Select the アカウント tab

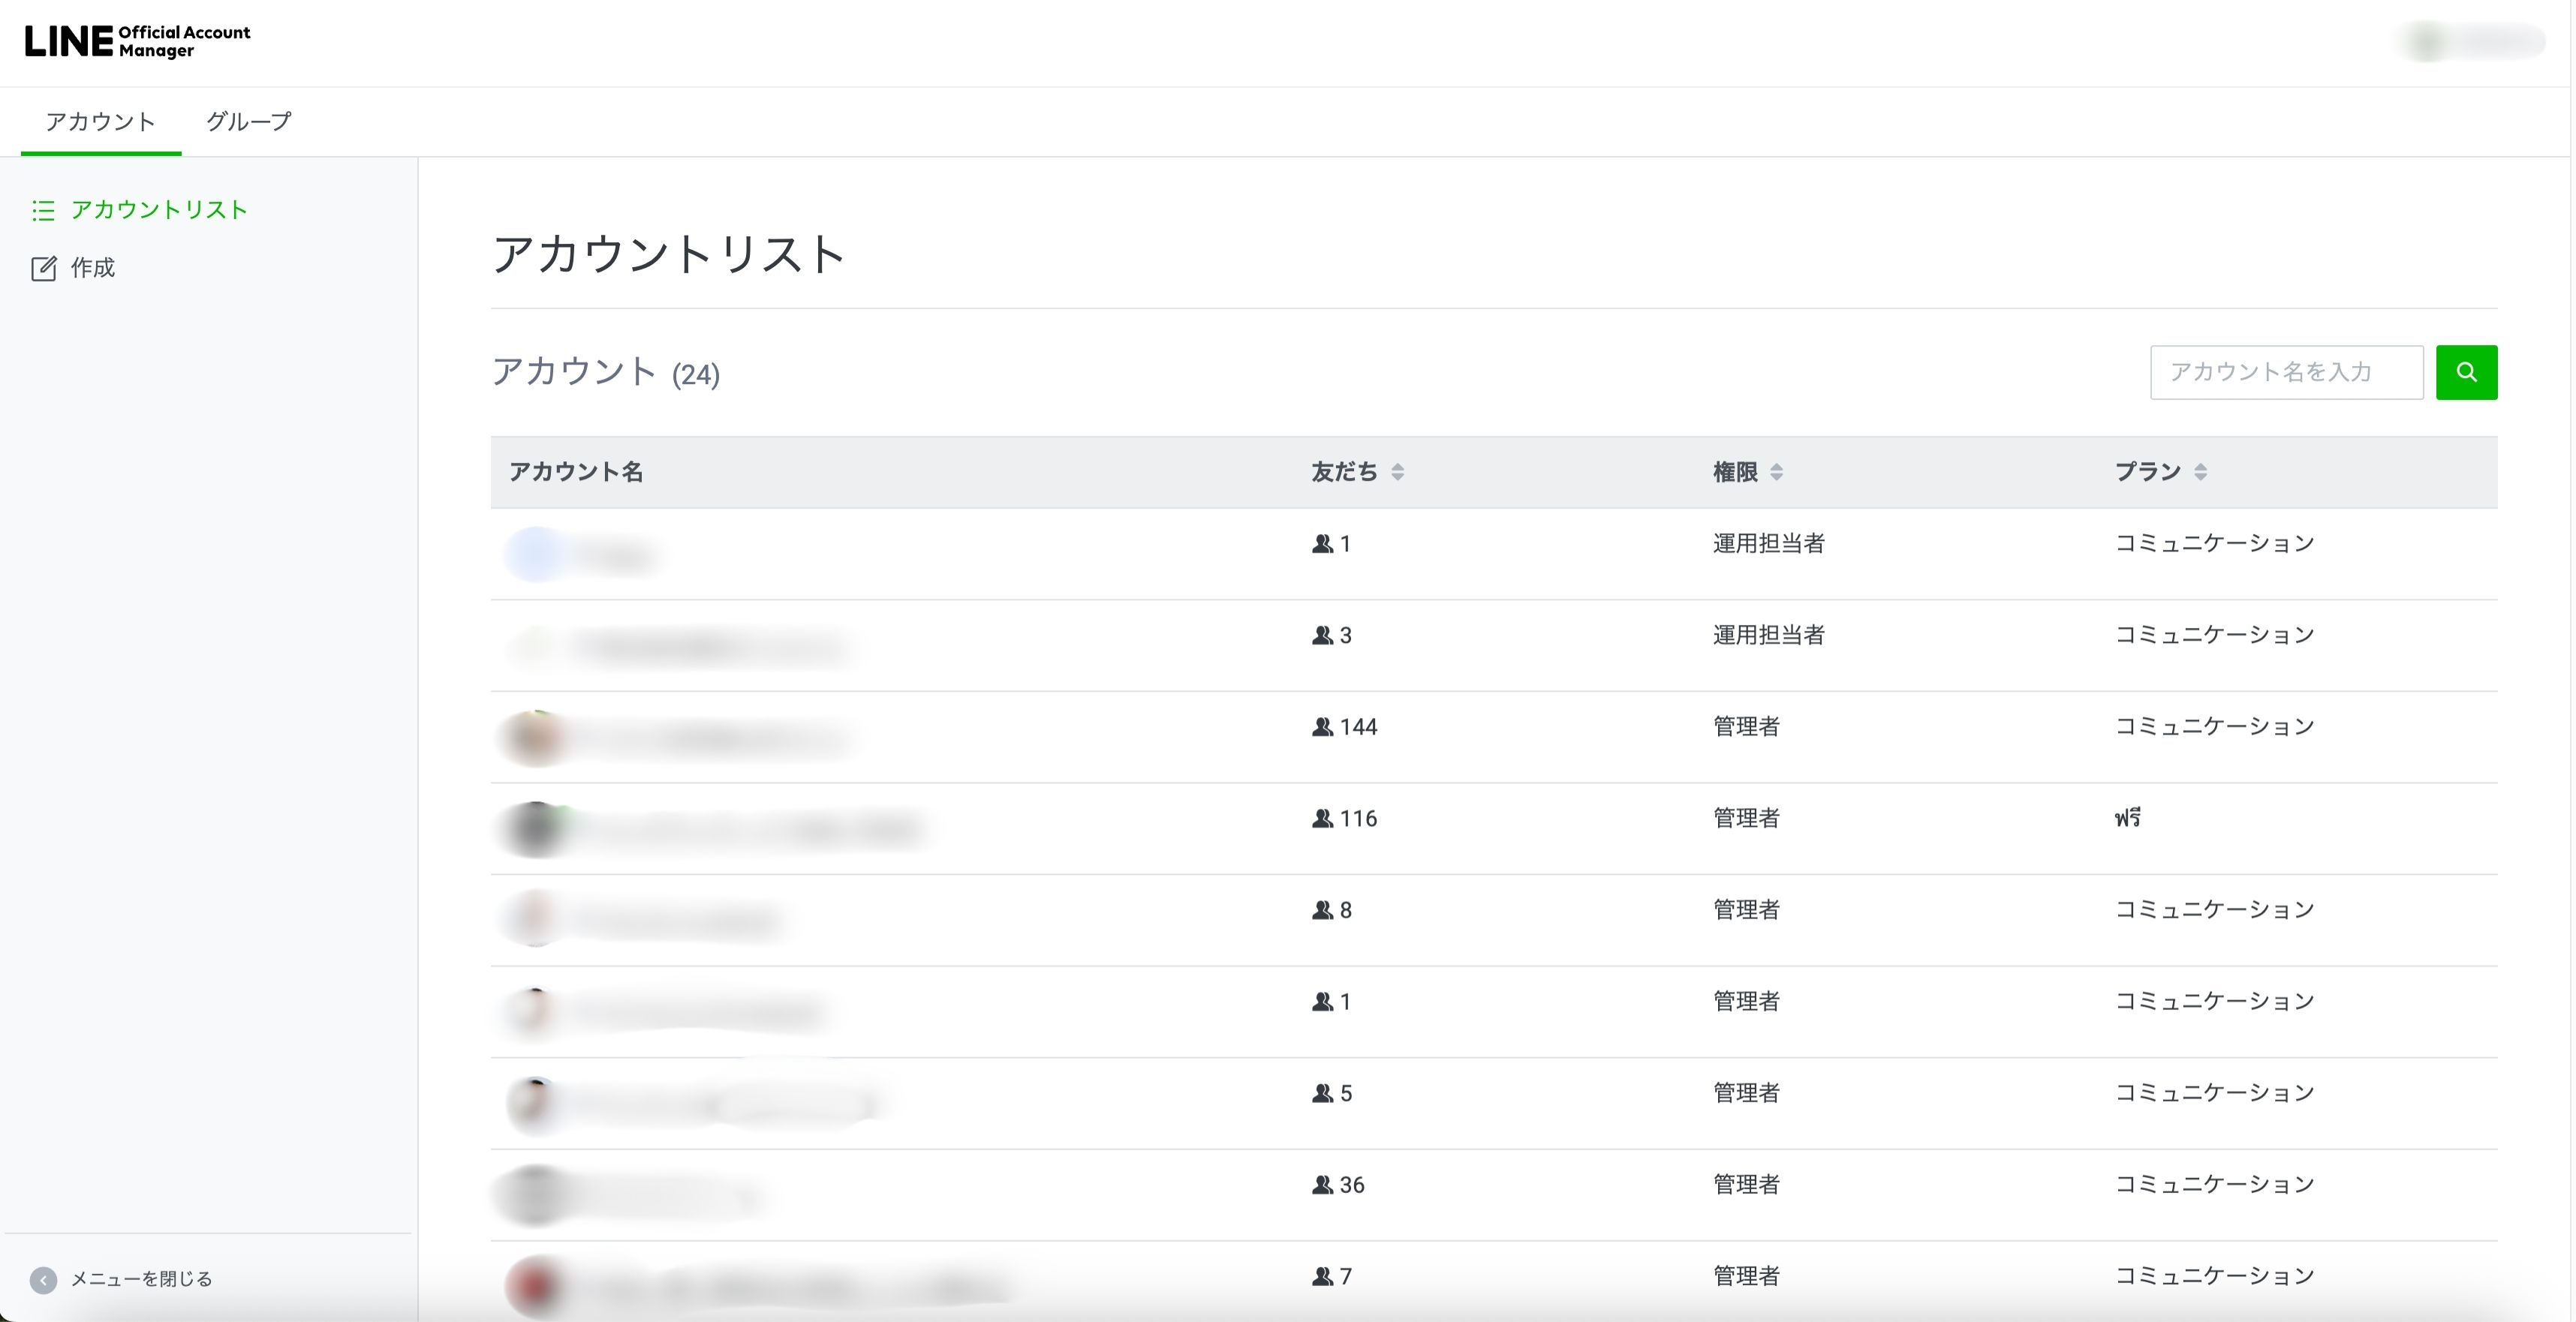[x=100, y=122]
